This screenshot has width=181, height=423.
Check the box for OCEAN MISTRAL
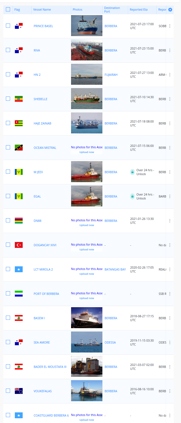point(8,148)
